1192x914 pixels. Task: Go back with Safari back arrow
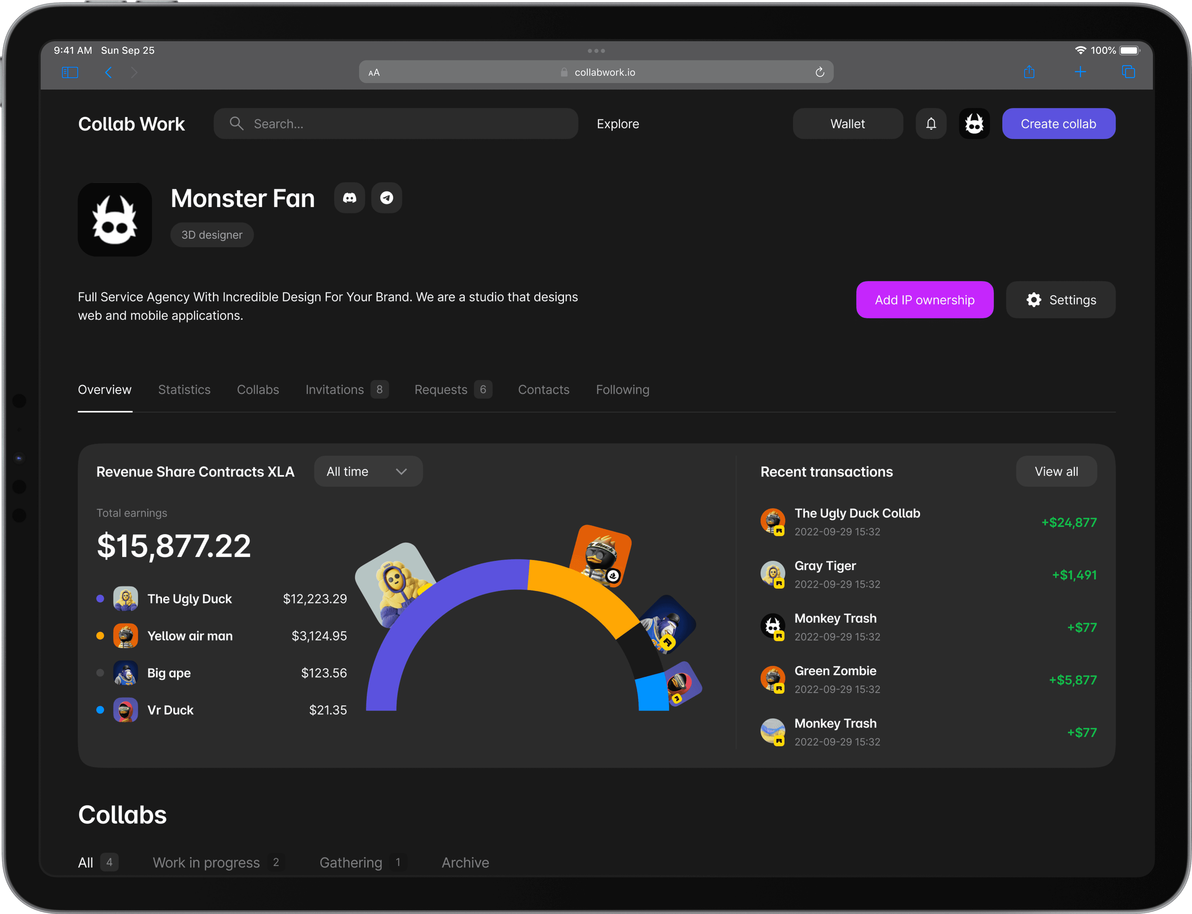109,72
